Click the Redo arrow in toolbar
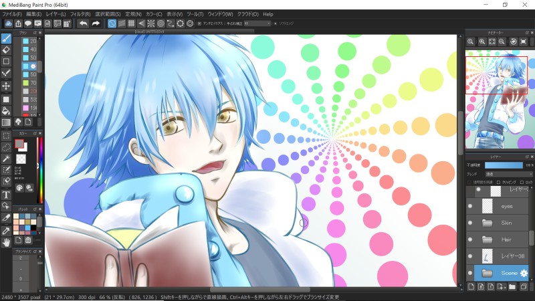The image size is (535, 301). pos(96,23)
